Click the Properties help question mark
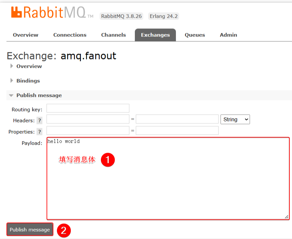Viewport: 292px width, 239px height. (39, 132)
